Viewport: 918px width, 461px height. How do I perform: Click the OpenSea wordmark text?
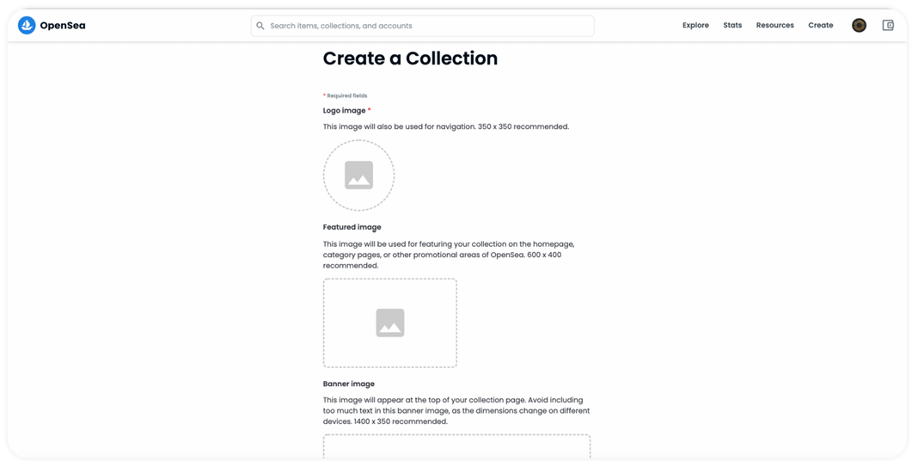click(x=63, y=26)
